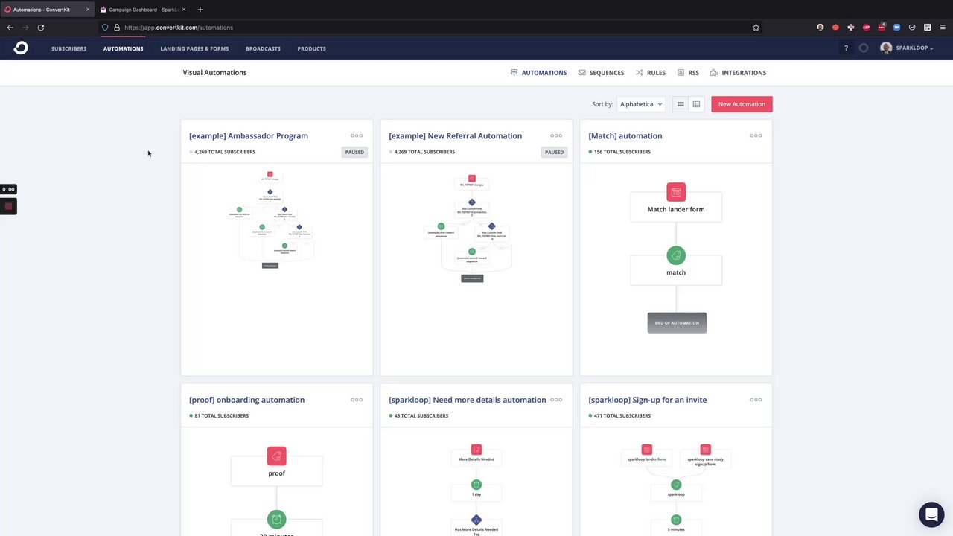Click '156 TOTAL SUBSCRIBERS' text
This screenshot has height=536, width=953.
click(x=622, y=152)
